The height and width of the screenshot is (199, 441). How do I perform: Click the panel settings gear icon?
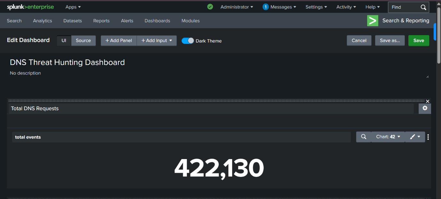tap(425, 108)
